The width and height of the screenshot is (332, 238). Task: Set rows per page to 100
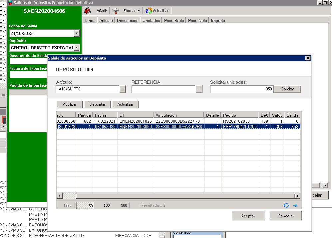point(107,205)
